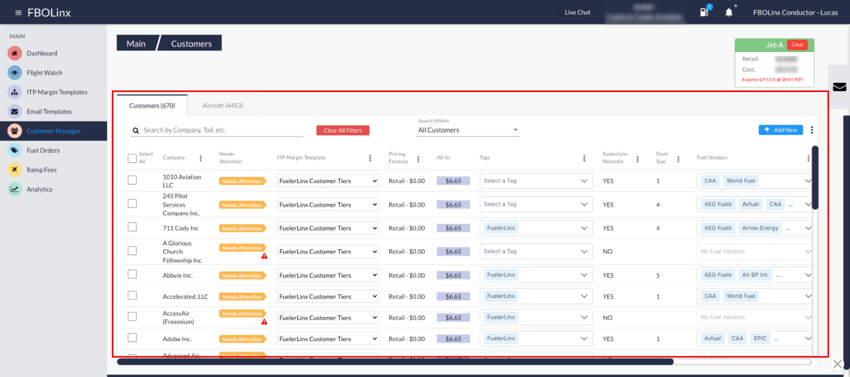Open Company column options menu
Screen dimensions: 850x377
click(200, 158)
